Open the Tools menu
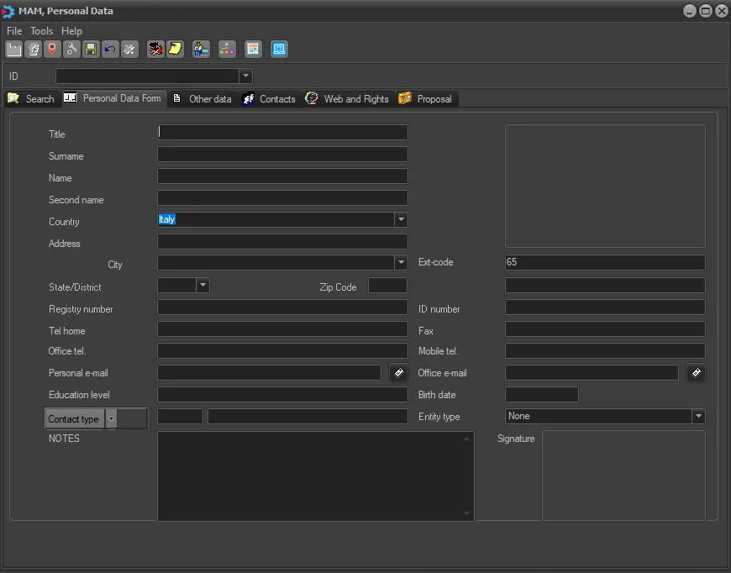The image size is (731, 573). click(x=41, y=31)
